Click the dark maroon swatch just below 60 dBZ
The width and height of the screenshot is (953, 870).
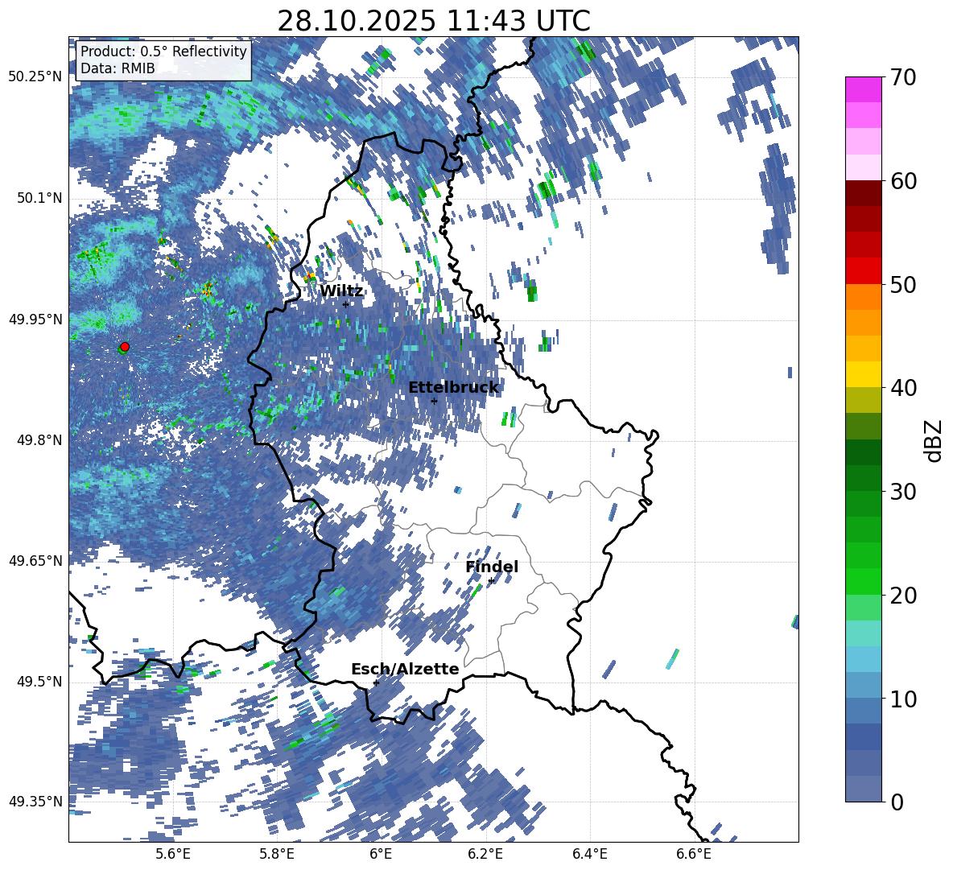(863, 193)
